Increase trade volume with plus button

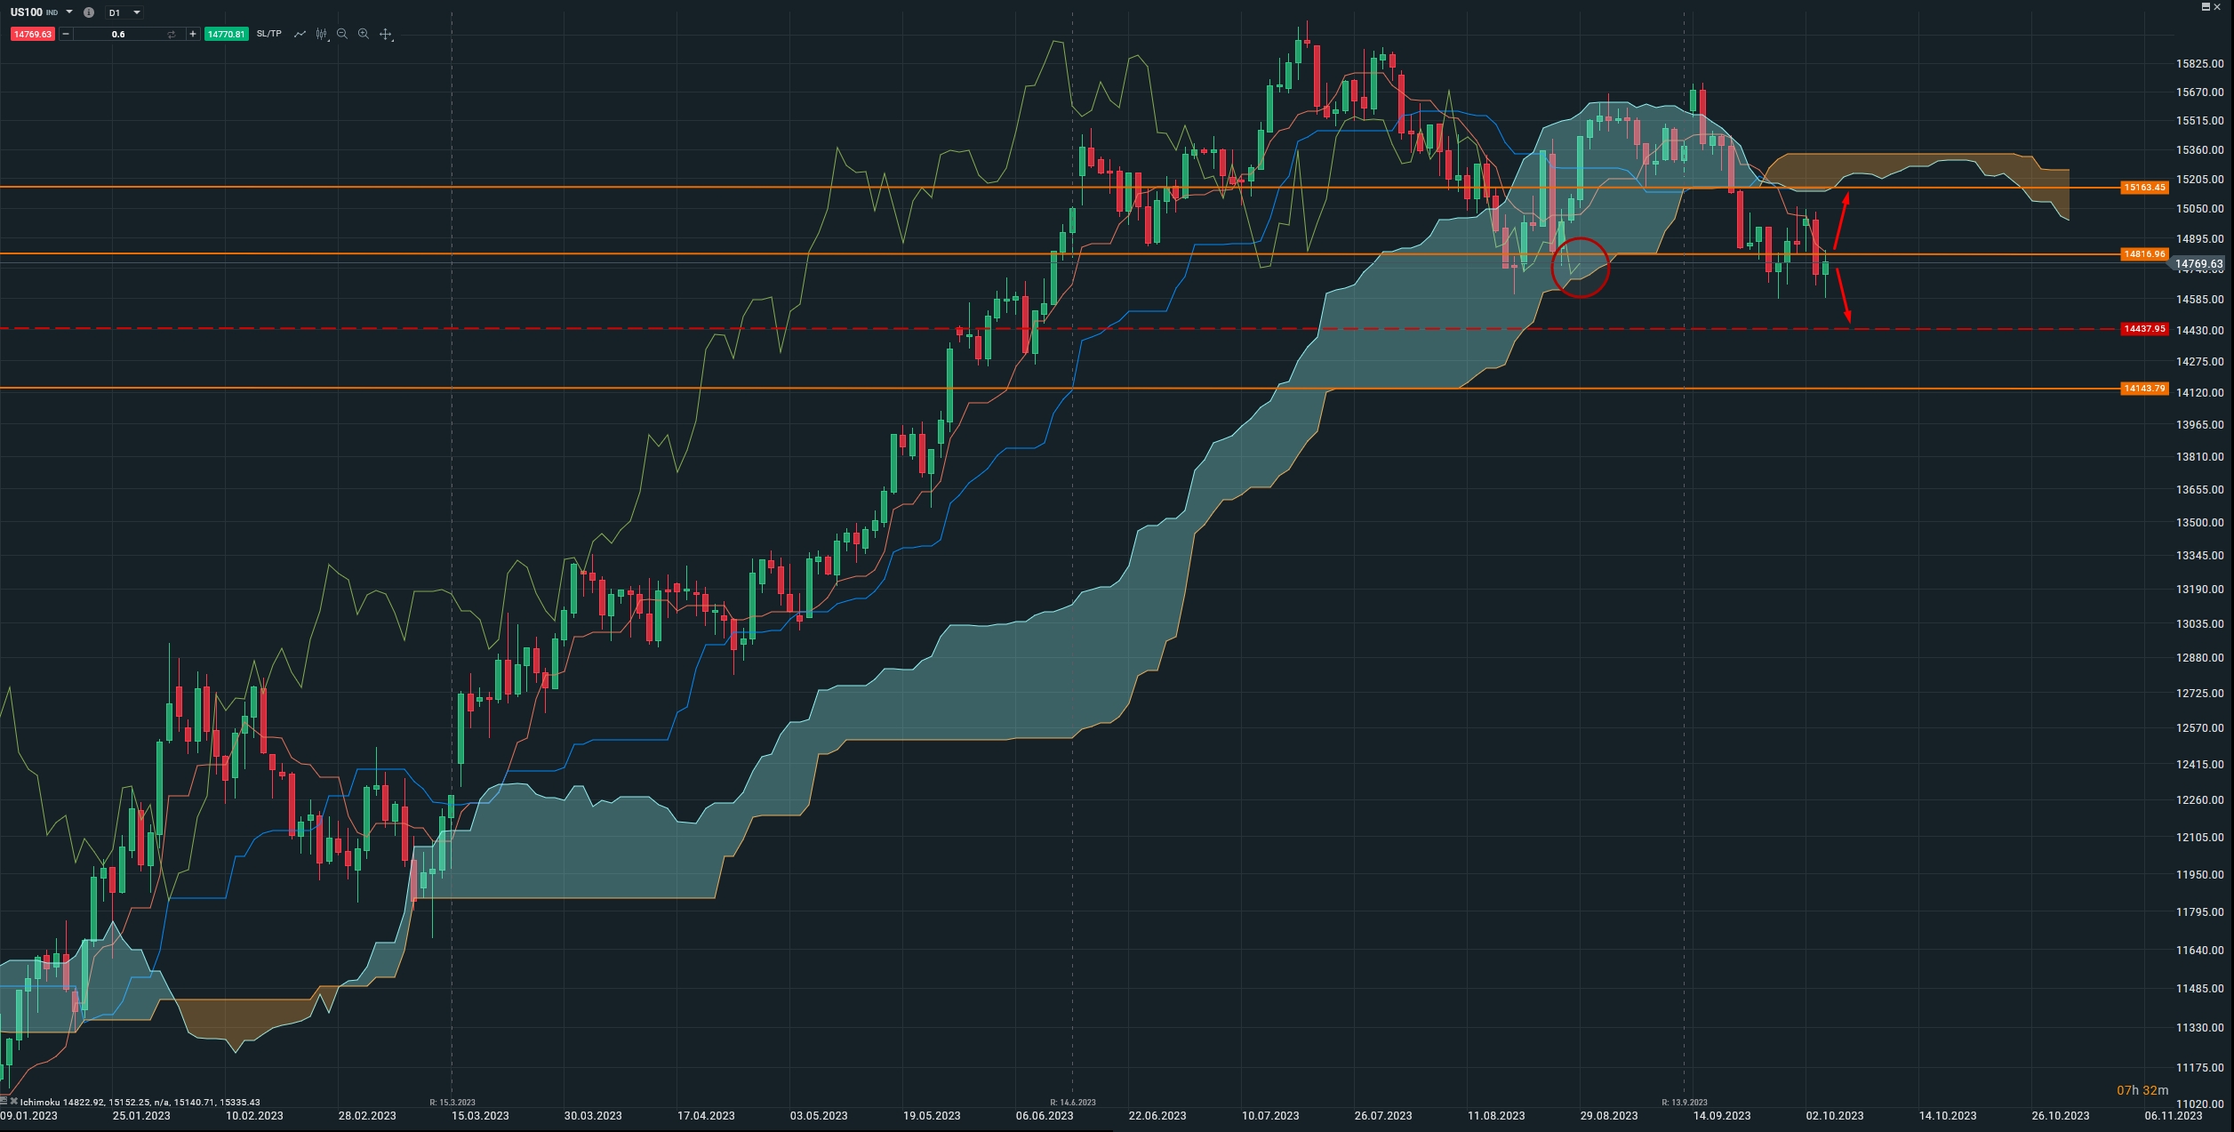[x=193, y=34]
